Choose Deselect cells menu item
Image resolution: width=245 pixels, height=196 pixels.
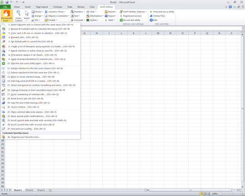point(41,37)
